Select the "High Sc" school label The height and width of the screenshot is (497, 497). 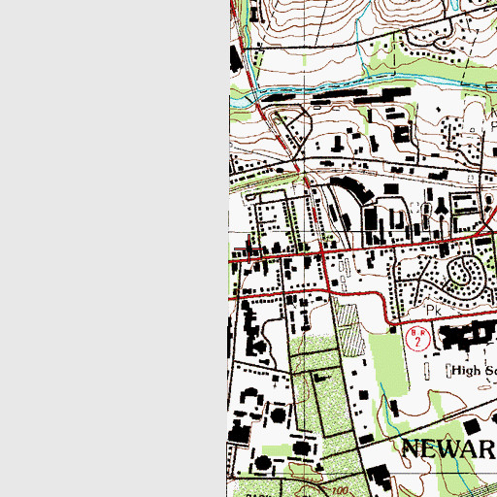(474, 370)
